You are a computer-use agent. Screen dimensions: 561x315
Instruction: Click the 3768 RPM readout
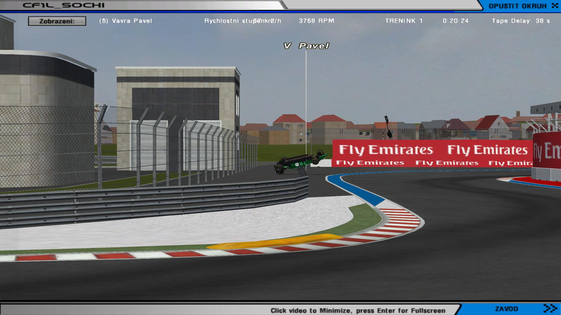(316, 21)
